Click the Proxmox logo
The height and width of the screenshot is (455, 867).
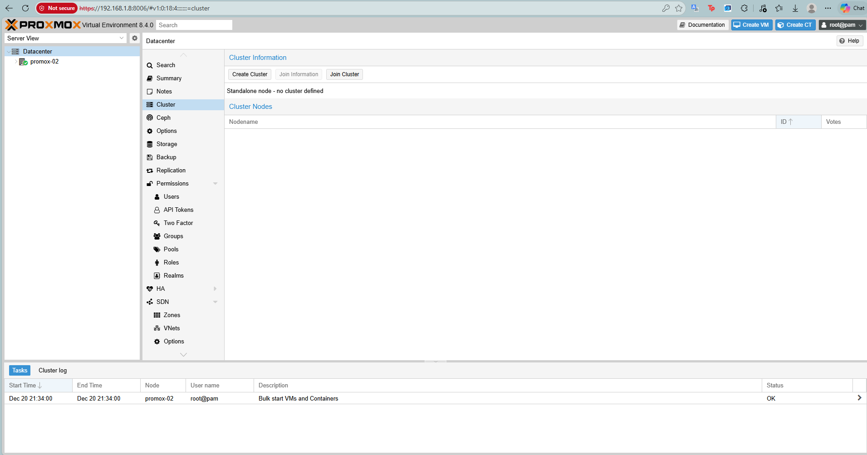click(43, 25)
